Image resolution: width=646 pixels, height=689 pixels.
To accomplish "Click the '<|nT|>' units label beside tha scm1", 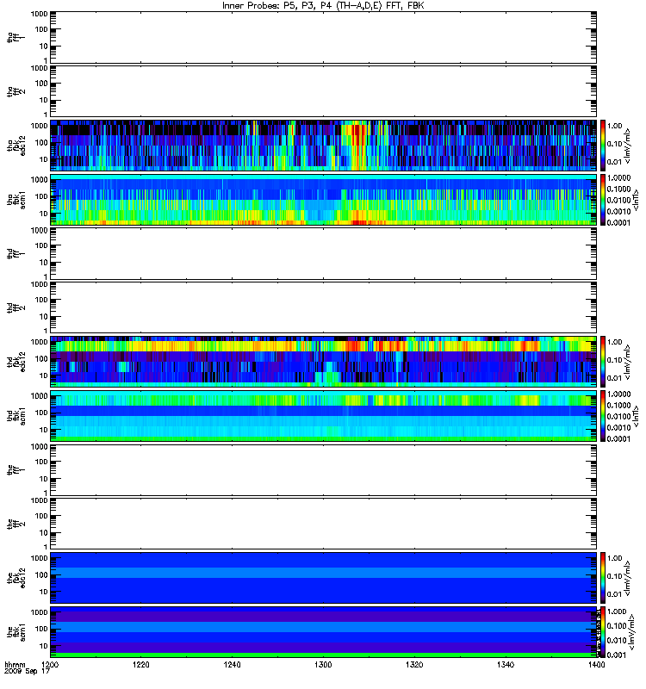I will [x=635, y=200].
